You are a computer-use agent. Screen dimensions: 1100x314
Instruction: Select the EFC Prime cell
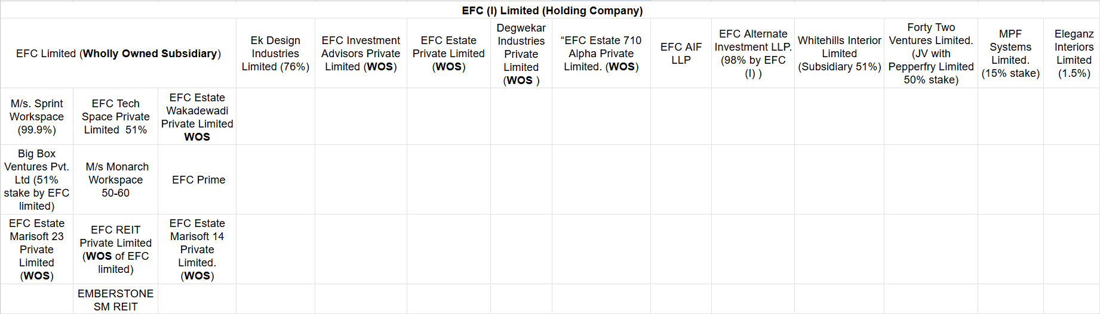tap(198, 179)
